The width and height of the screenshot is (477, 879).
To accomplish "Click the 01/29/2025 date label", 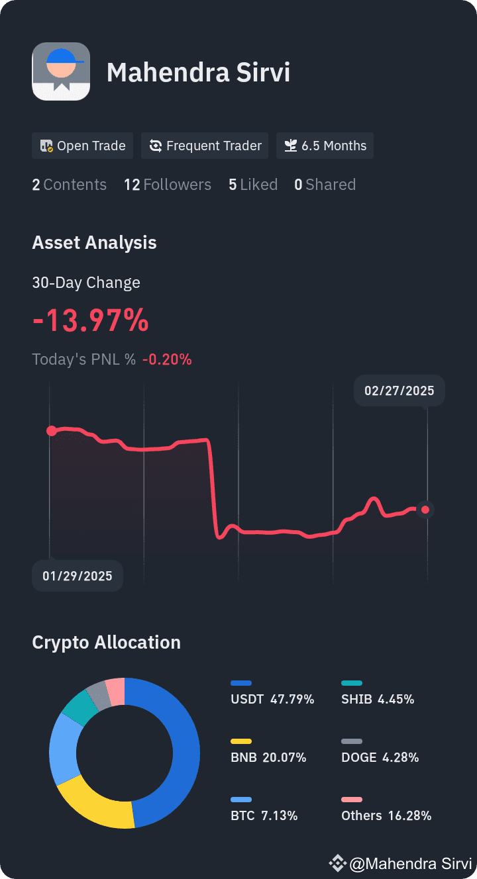I will click(78, 576).
